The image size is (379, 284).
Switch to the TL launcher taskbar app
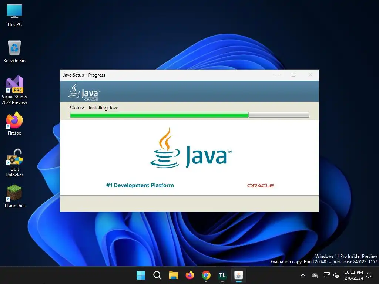coord(222,275)
